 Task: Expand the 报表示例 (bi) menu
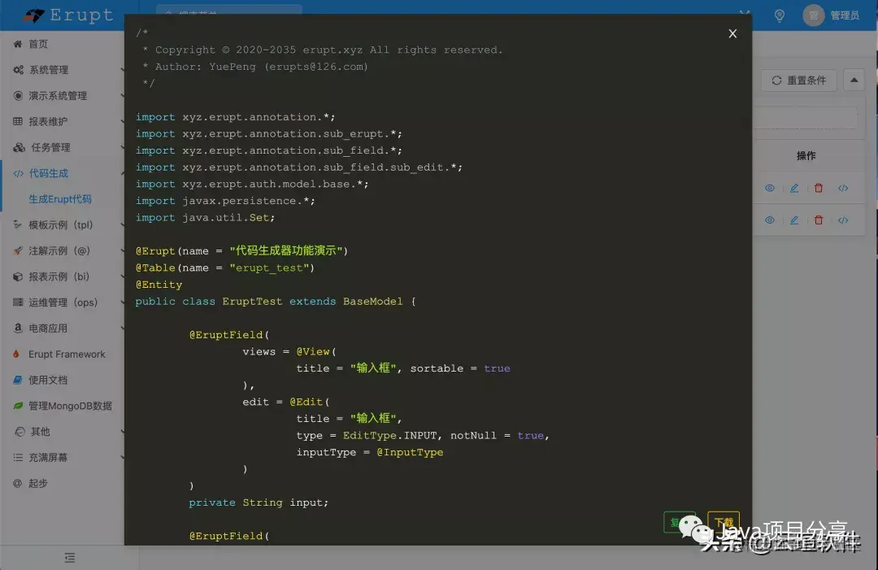tap(62, 276)
